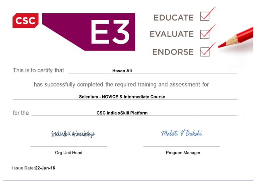Click Sreekanth K Arimanitahya signature

(73, 134)
